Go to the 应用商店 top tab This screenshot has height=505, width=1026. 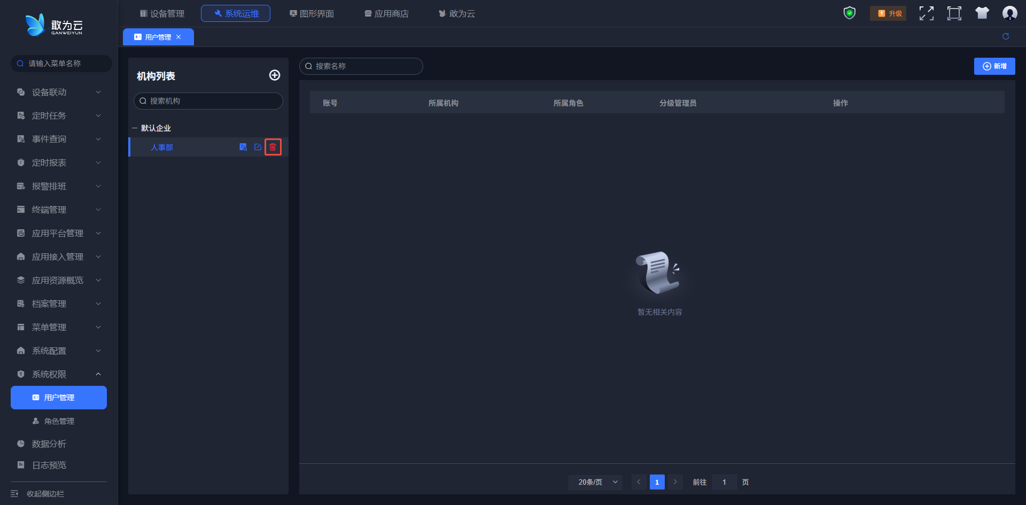point(386,13)
